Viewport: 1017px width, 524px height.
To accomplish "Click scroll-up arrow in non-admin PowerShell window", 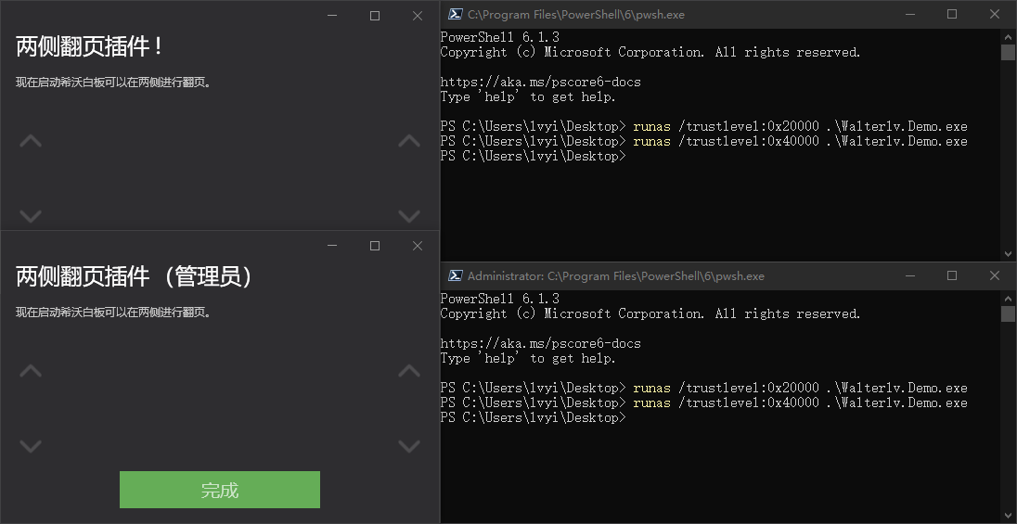I will click(x=1008, y=36).
